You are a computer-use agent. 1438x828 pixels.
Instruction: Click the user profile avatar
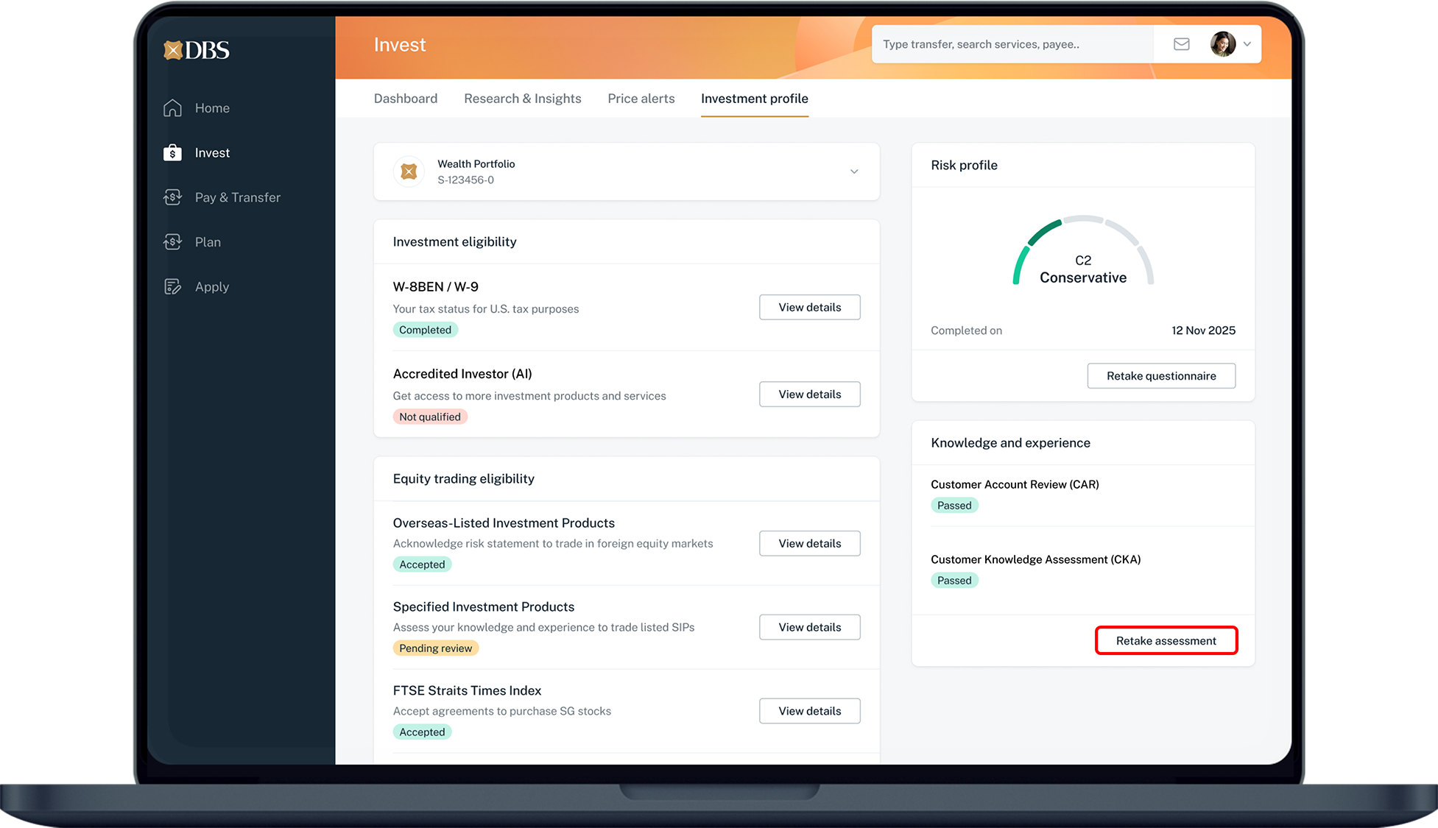[1222, 44]
